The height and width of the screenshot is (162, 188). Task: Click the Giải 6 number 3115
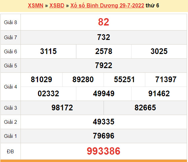point(48,51)
